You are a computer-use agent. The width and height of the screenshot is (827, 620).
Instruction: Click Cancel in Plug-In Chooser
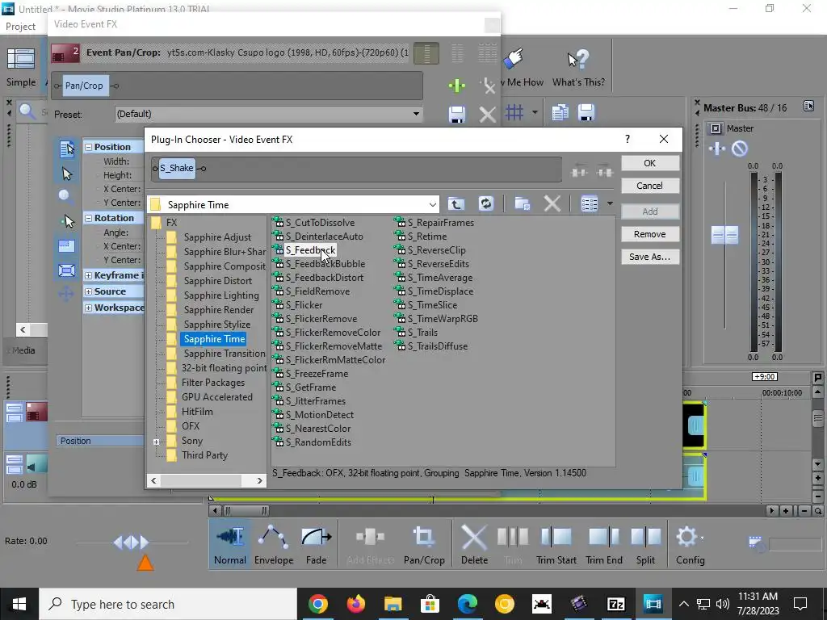pos(650,186)
